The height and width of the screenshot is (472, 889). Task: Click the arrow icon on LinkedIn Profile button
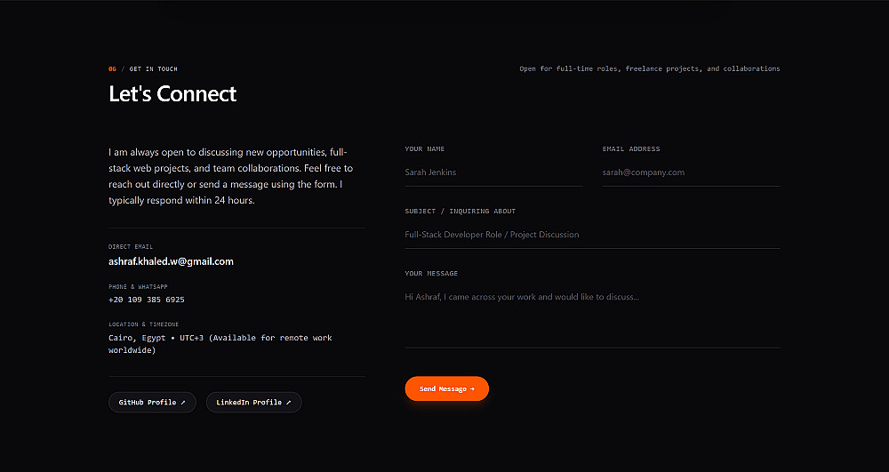click(289, 403)
